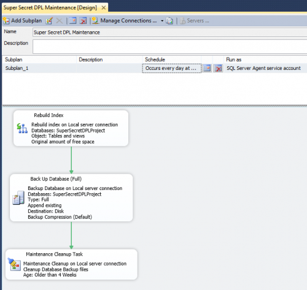
Task: Select the arrow from Back Up Database to Maintenance Cleanup
Action: click(71, 235)
